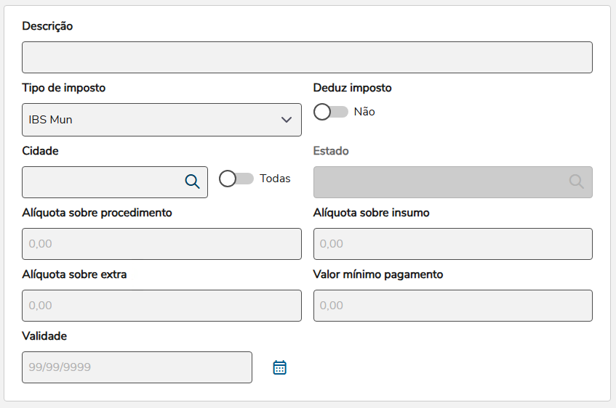
Task: Open the Validade calendar date picker
Action: pos(280,367)
